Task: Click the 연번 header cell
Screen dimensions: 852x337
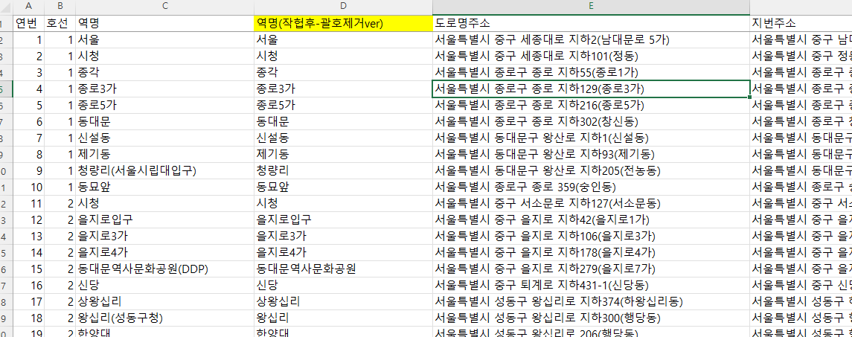Action: [29, 23]
